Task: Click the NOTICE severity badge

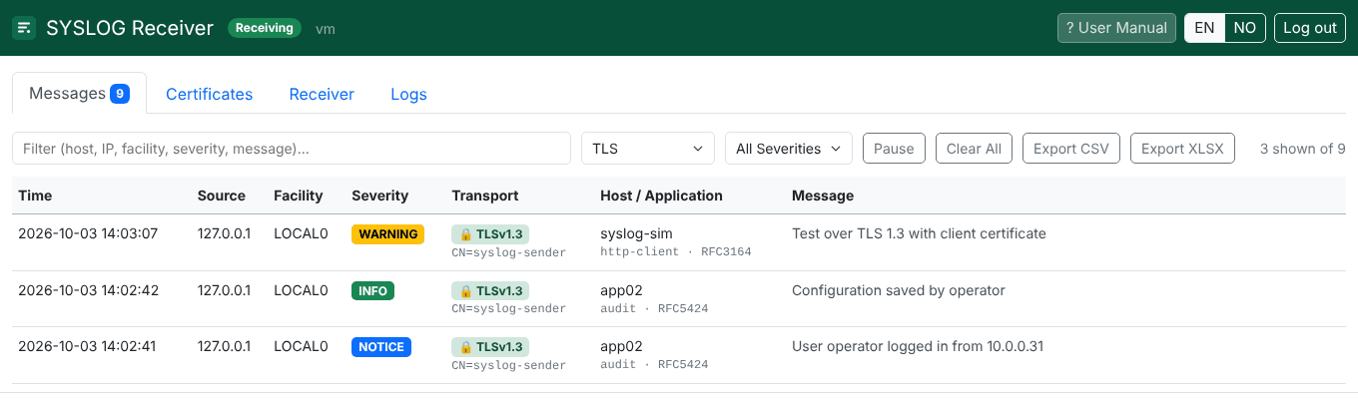Action: click(x=381, y=347)
